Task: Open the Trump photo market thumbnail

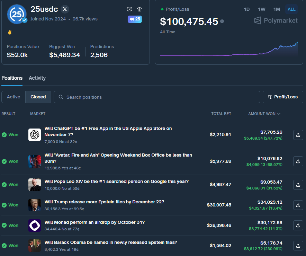Action: pyautogui.click(x=35, y=205)
